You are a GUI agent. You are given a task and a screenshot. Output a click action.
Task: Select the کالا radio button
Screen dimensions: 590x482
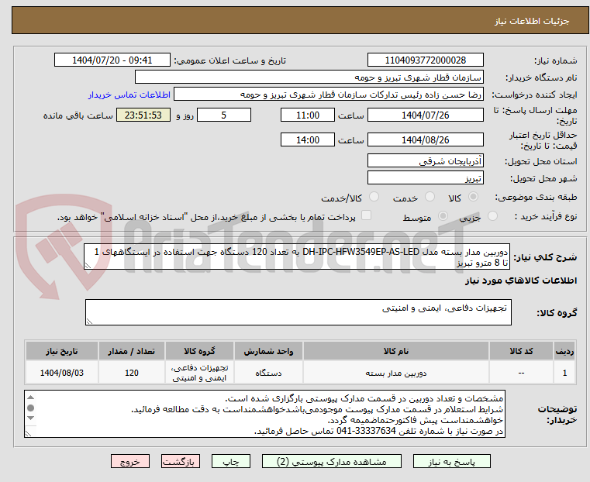[474, 197]
